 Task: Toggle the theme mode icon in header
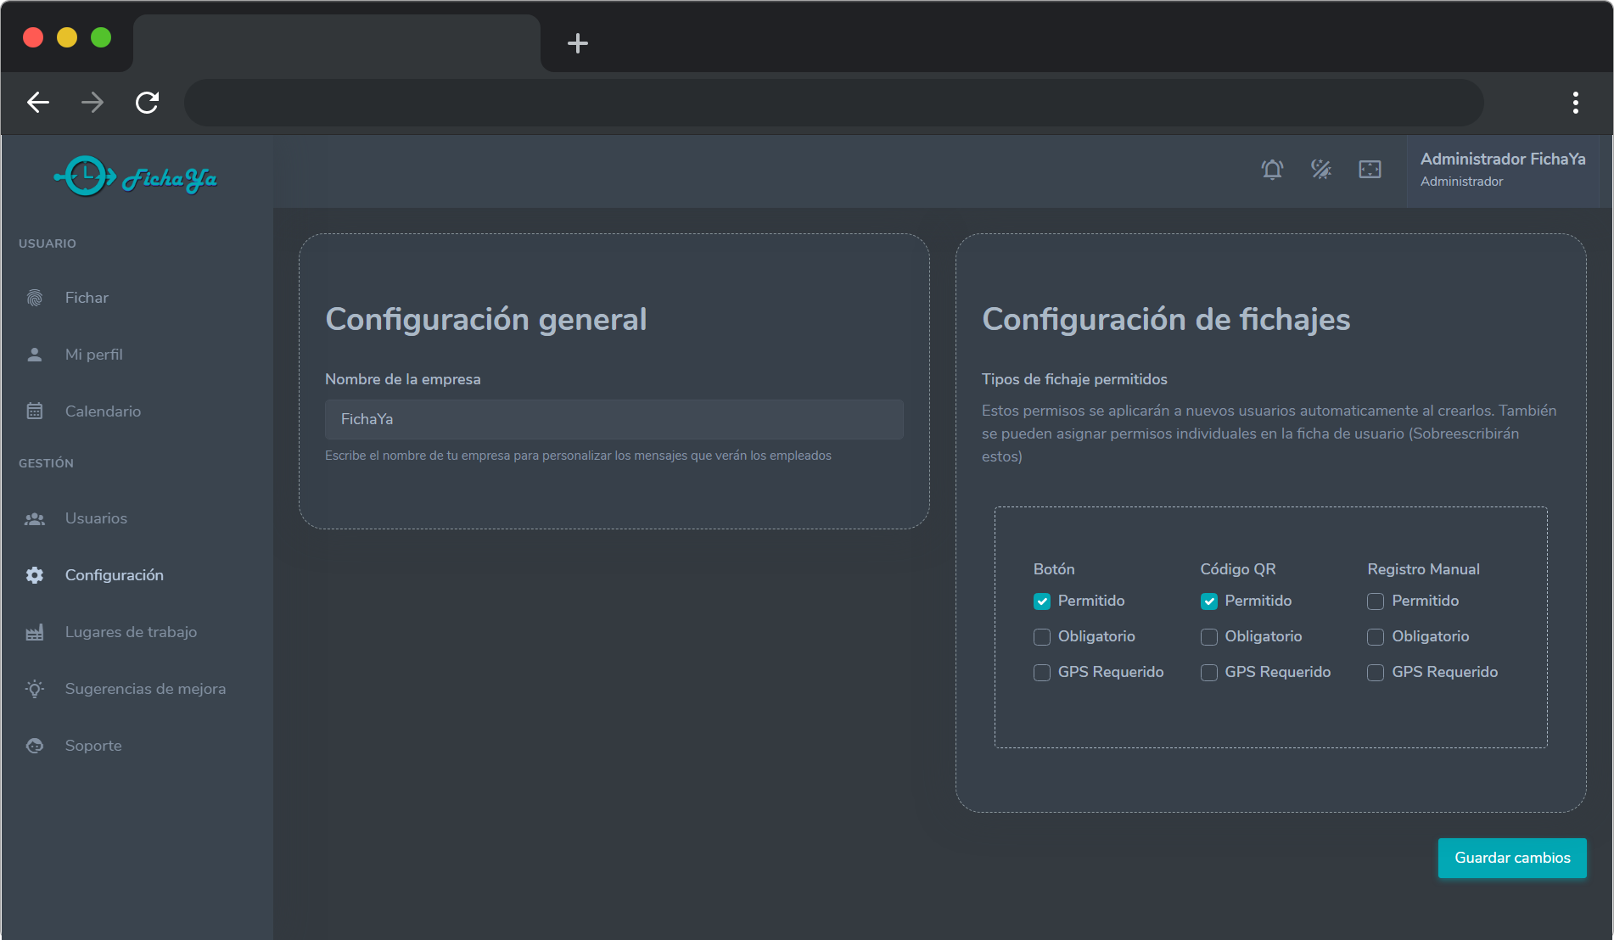[x=1321, y=170]
